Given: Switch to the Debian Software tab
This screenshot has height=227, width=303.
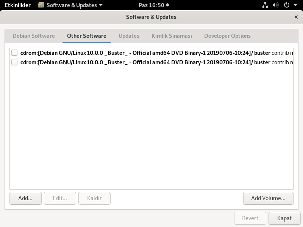Looking at the screenshot, I should pos(34,36).
